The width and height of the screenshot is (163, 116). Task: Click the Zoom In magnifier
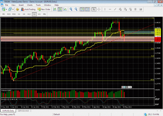(71, 9)
